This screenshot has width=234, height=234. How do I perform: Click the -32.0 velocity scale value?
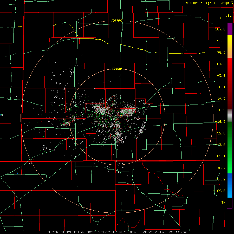(x=220, y=133)
